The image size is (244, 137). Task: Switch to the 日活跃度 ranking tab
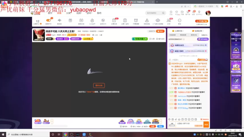tap(172, 35)
